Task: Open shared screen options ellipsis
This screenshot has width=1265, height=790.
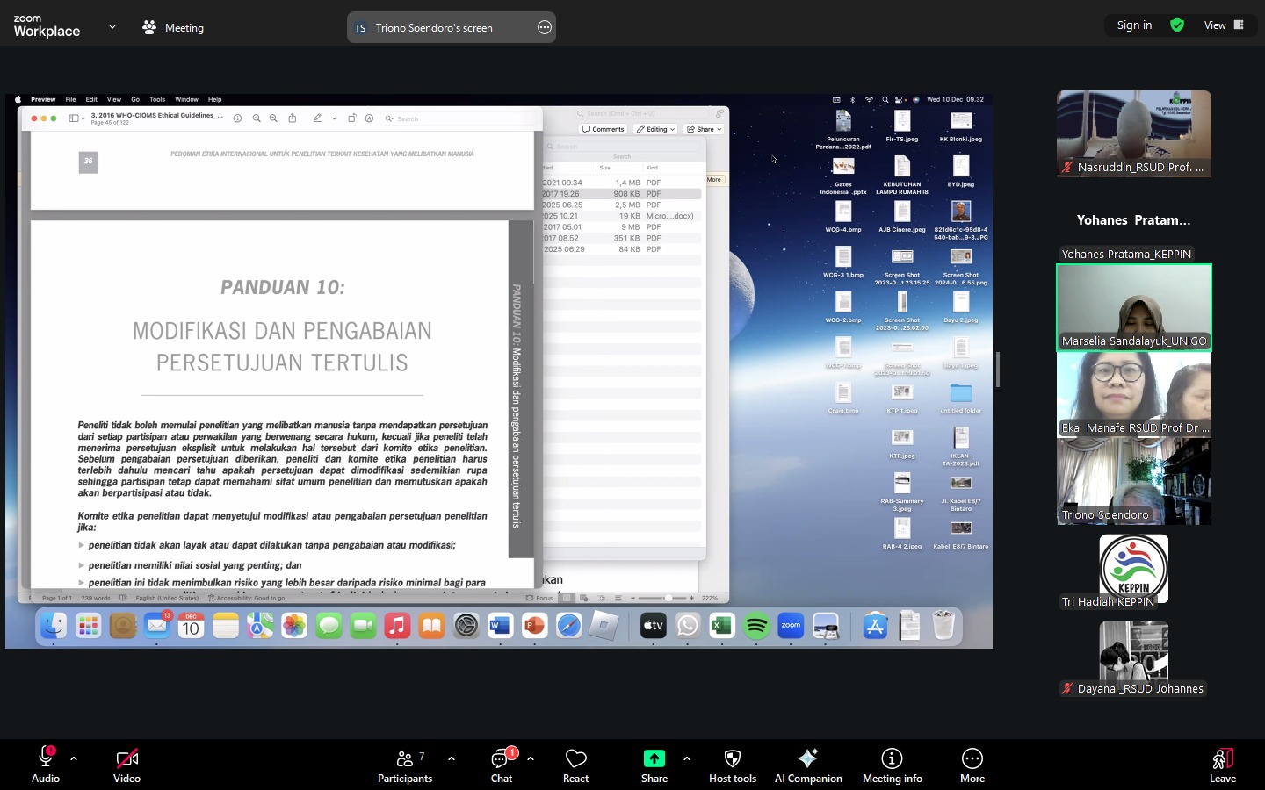Action: [x=545, y=28]
